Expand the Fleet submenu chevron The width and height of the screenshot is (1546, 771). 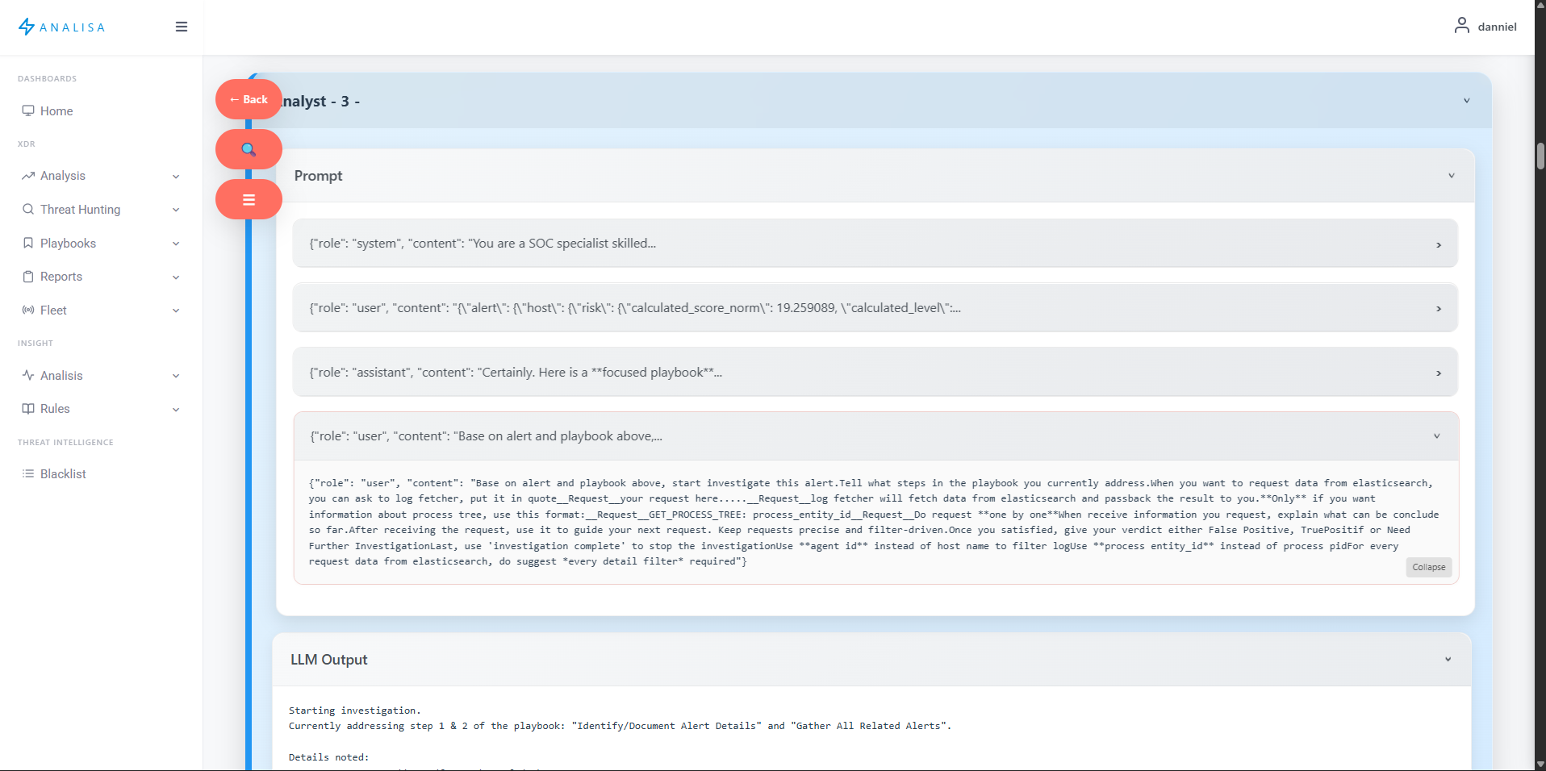click(176, 310)
